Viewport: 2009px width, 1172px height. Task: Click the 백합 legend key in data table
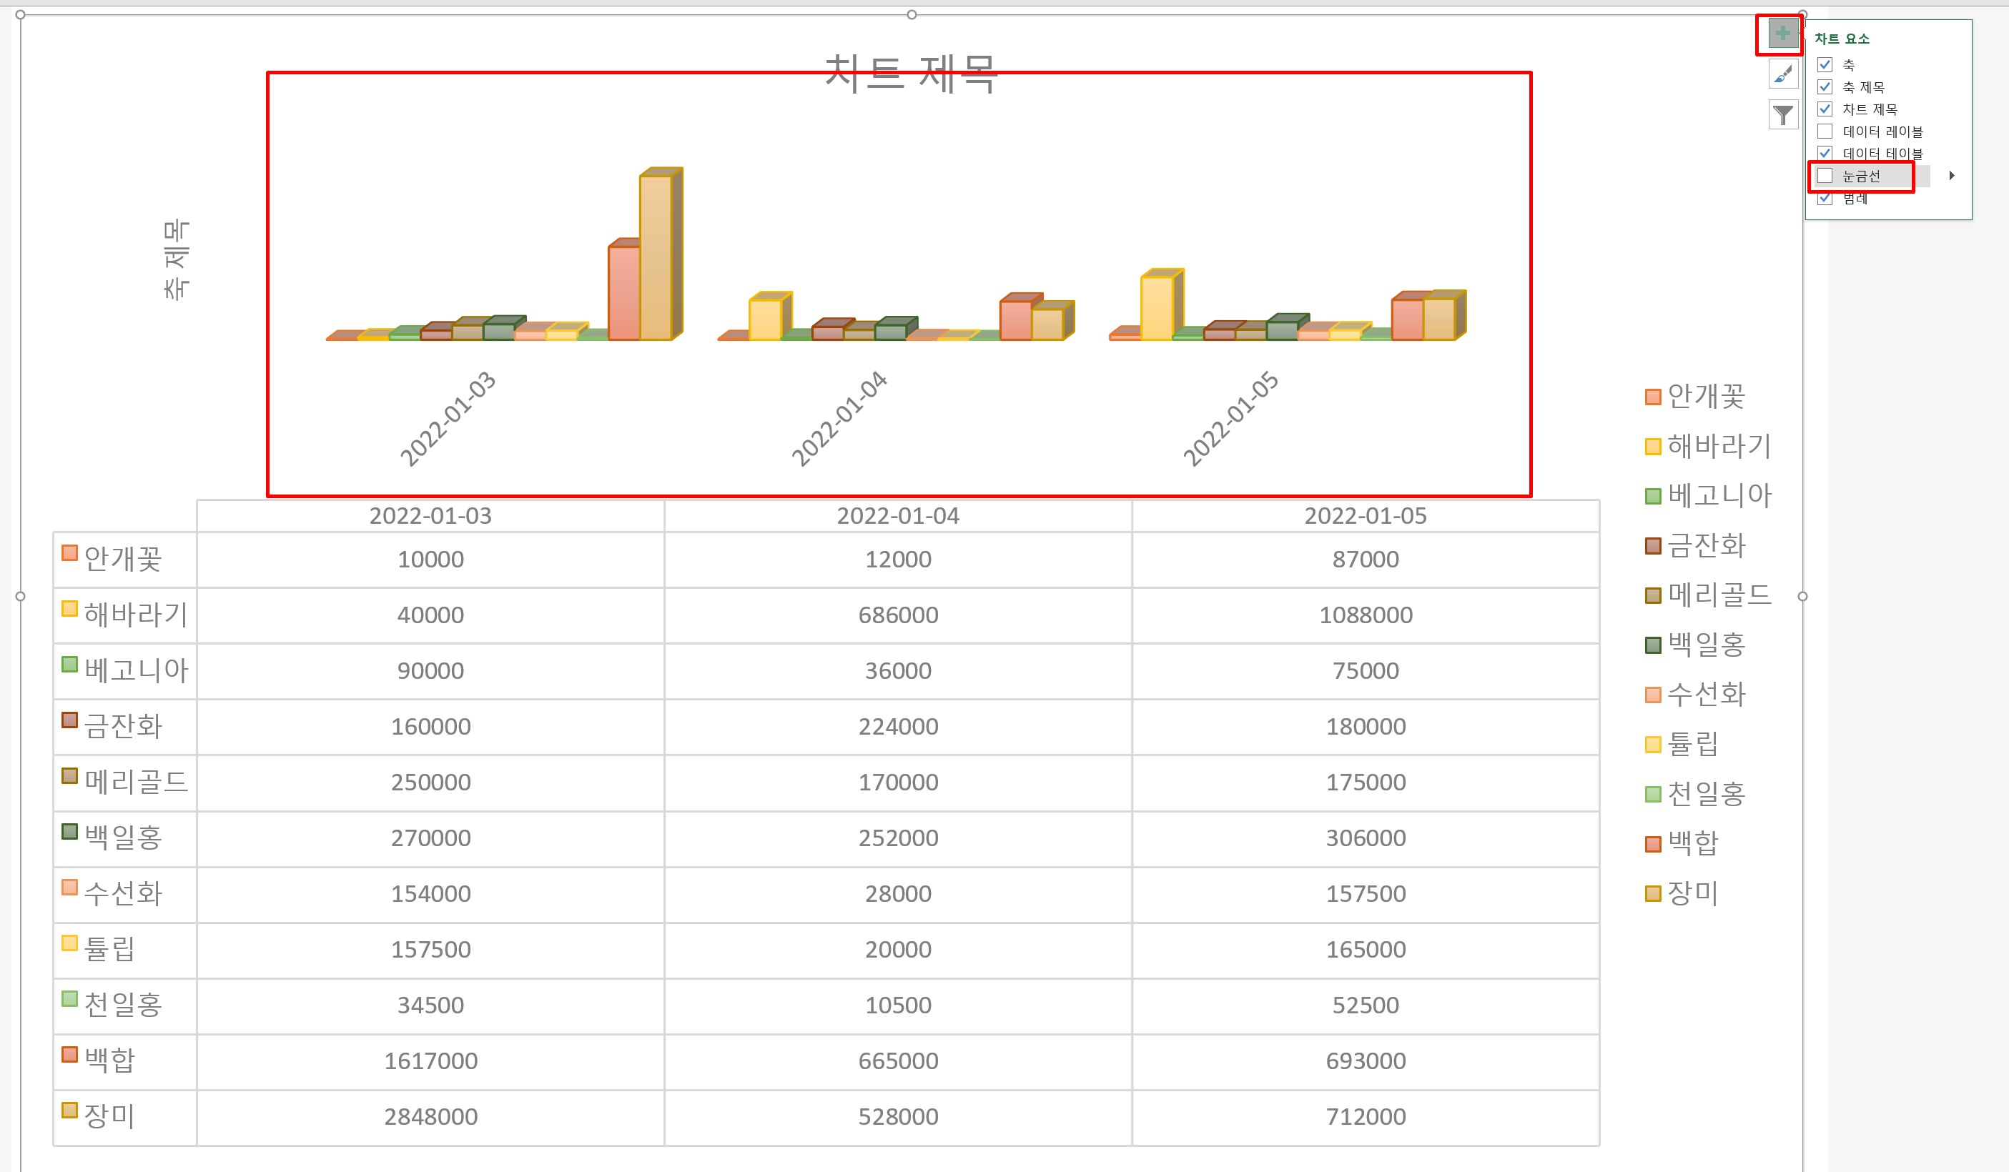70,1055
